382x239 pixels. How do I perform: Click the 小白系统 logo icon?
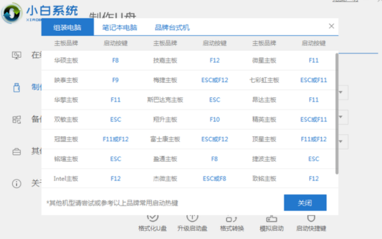(11, 13)
